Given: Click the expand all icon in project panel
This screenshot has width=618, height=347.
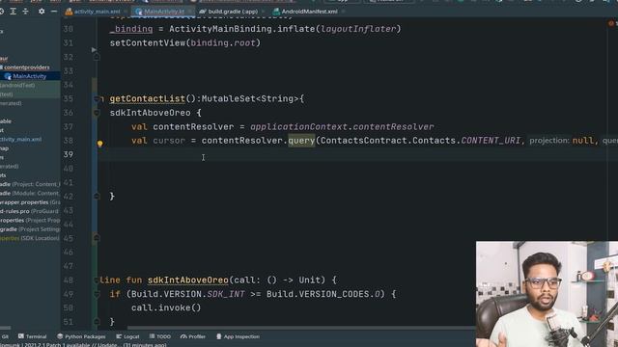Looking at the screenshot, I should click(x=13, y=12).
